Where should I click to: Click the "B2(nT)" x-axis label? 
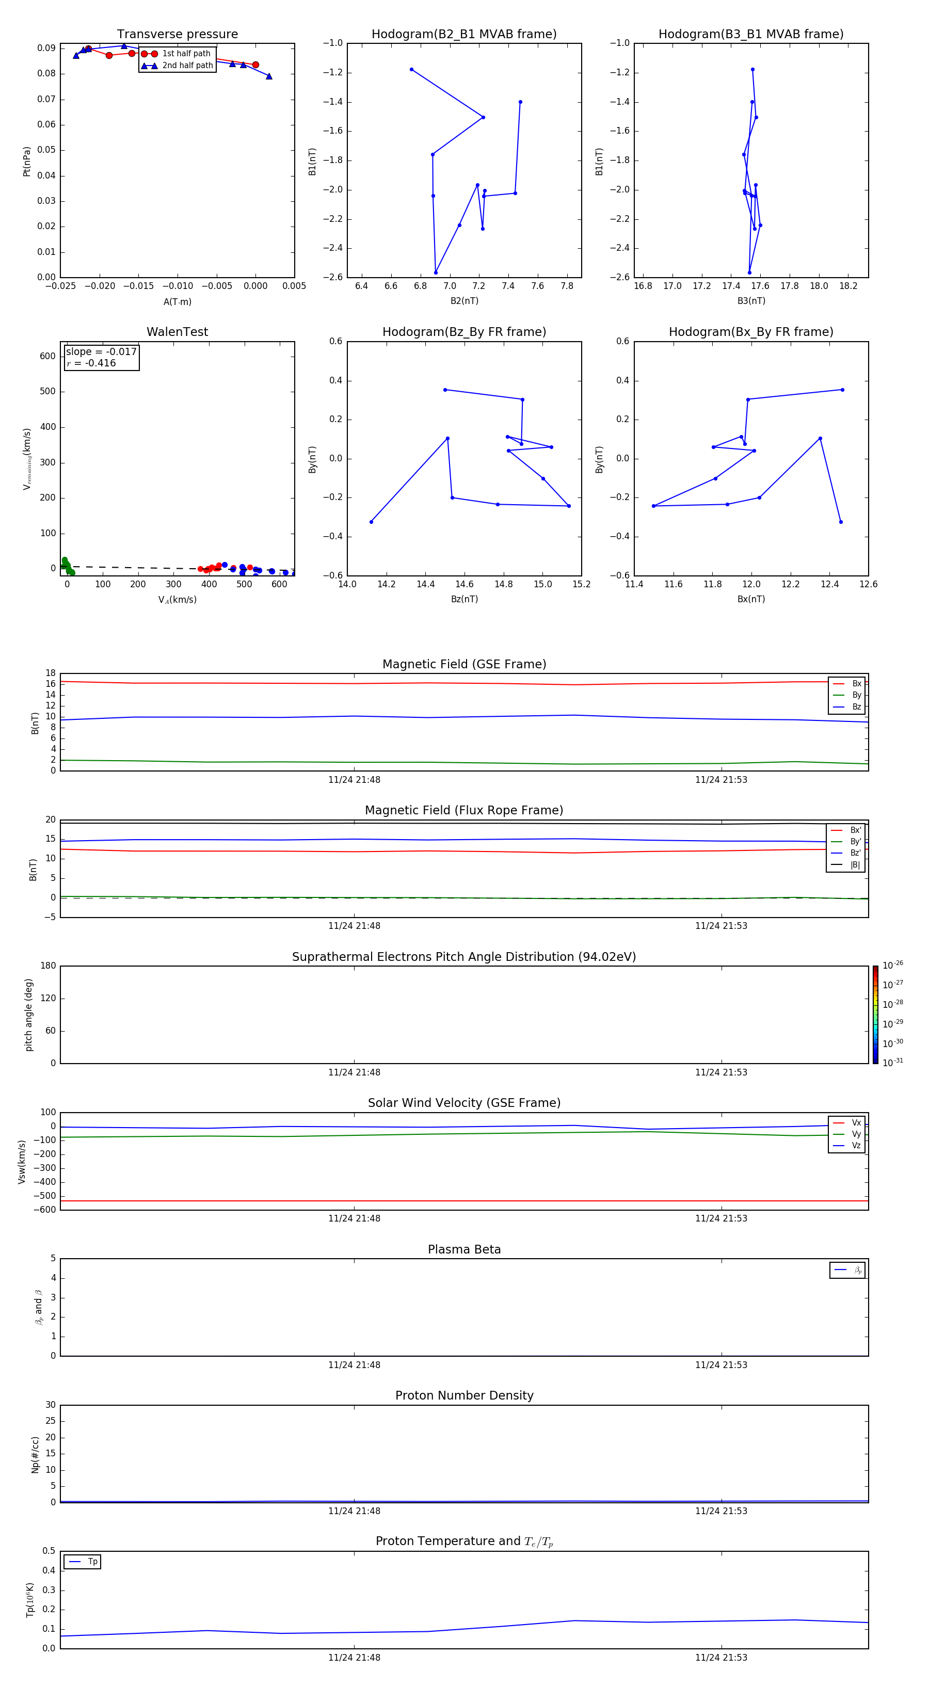tap(464, 301)
